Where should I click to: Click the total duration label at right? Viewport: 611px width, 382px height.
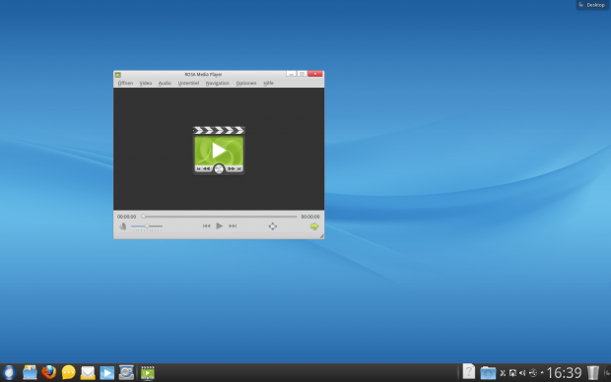point(310,217)
